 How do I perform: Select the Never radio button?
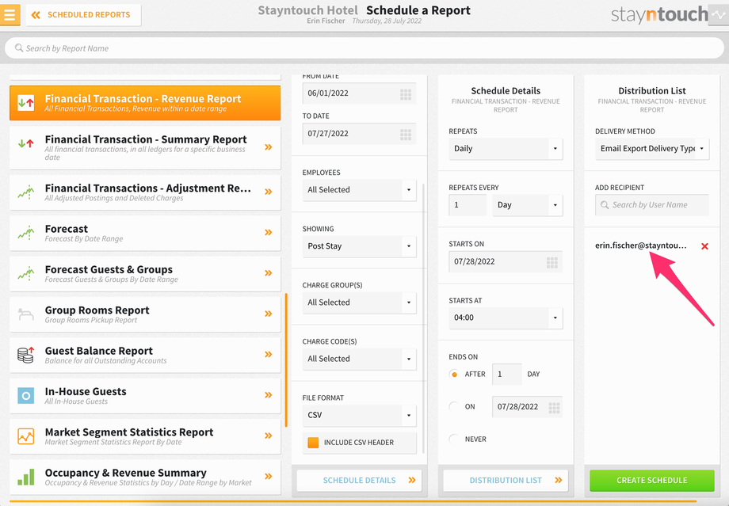pos(454,439)
